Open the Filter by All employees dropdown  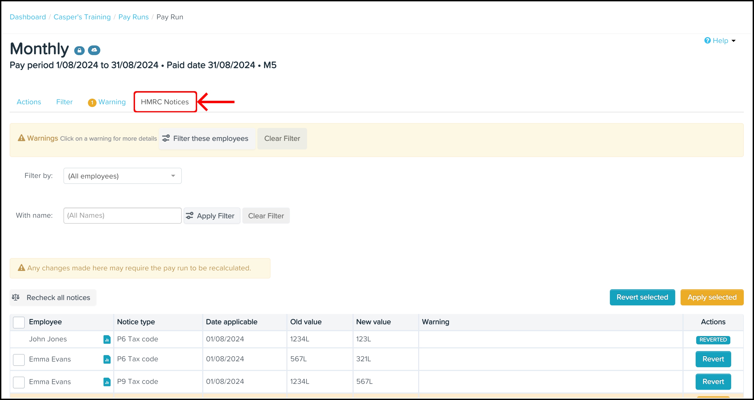click(x=122, y=176)
